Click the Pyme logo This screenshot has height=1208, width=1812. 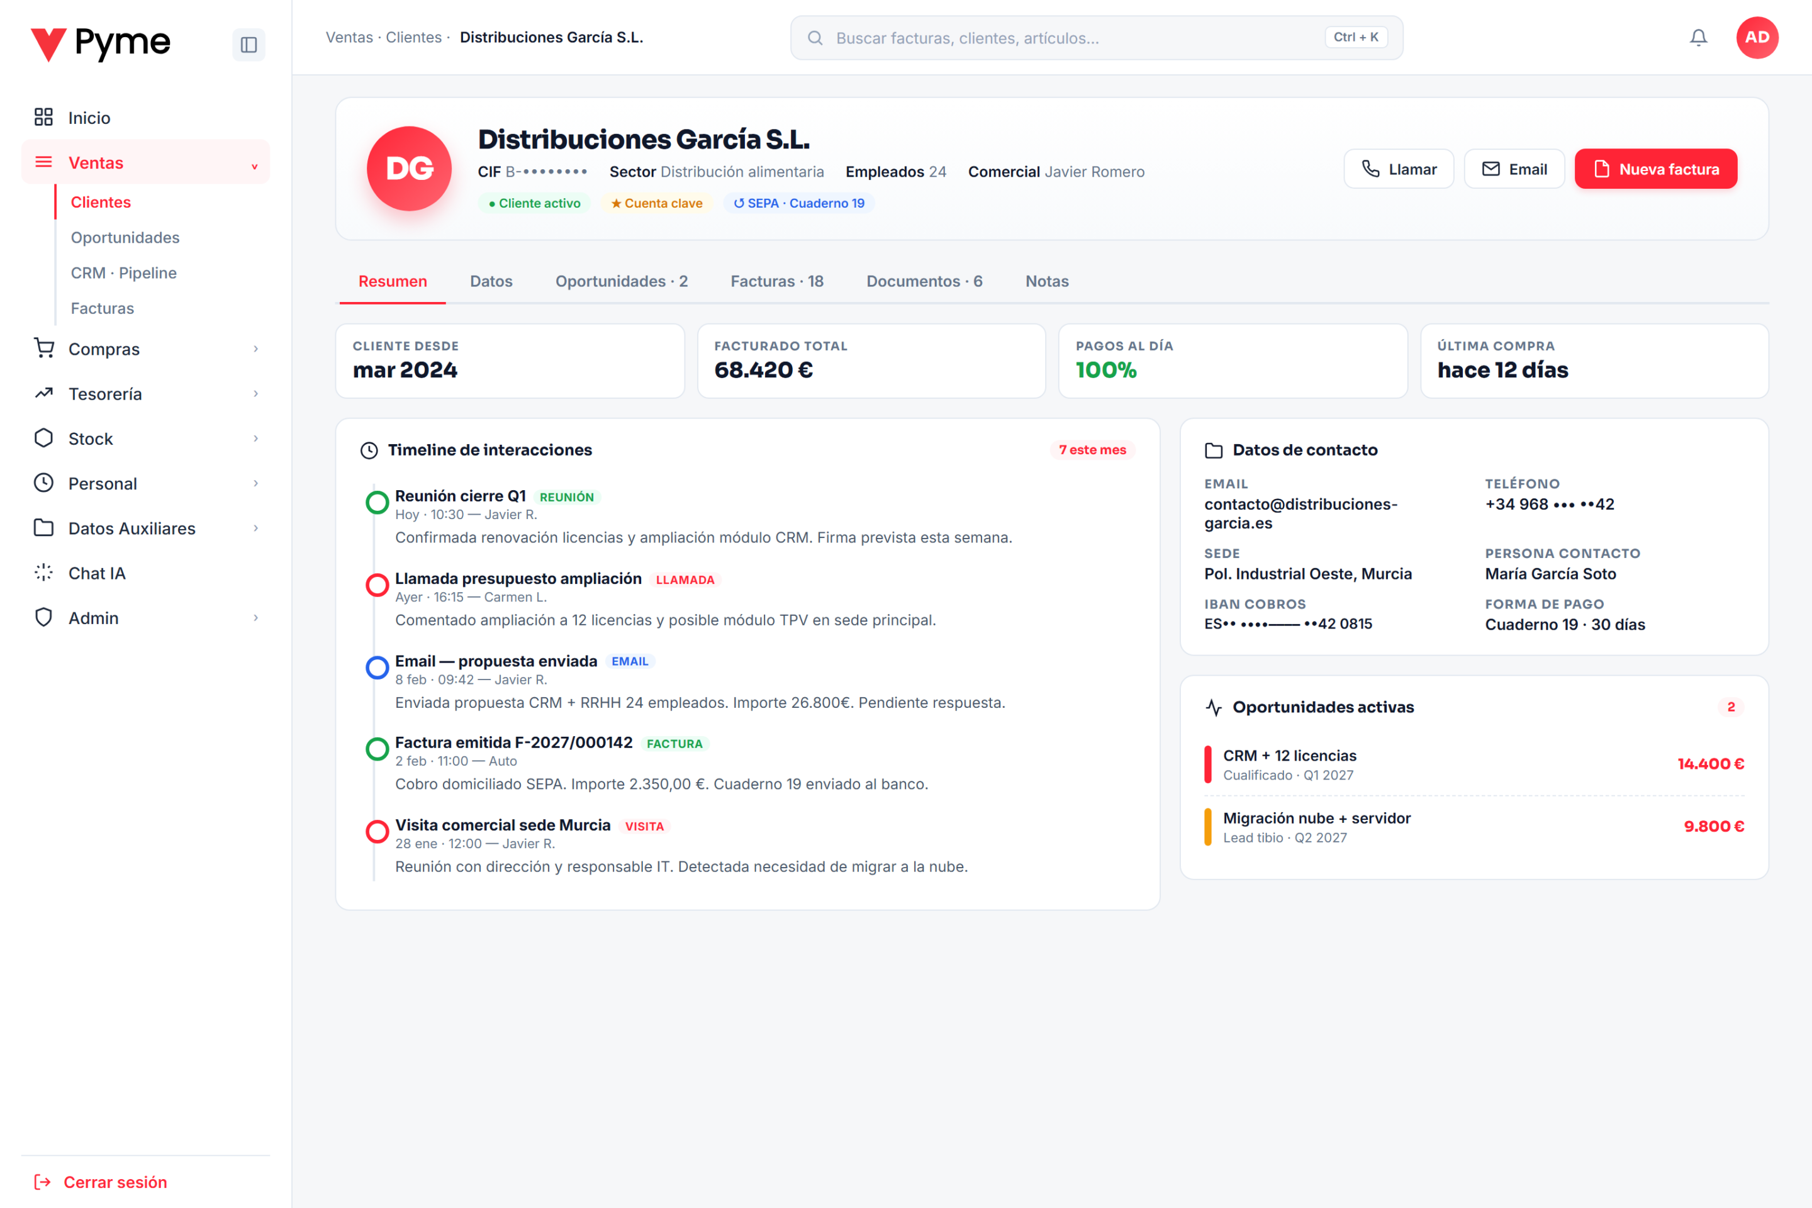point(100,43)
